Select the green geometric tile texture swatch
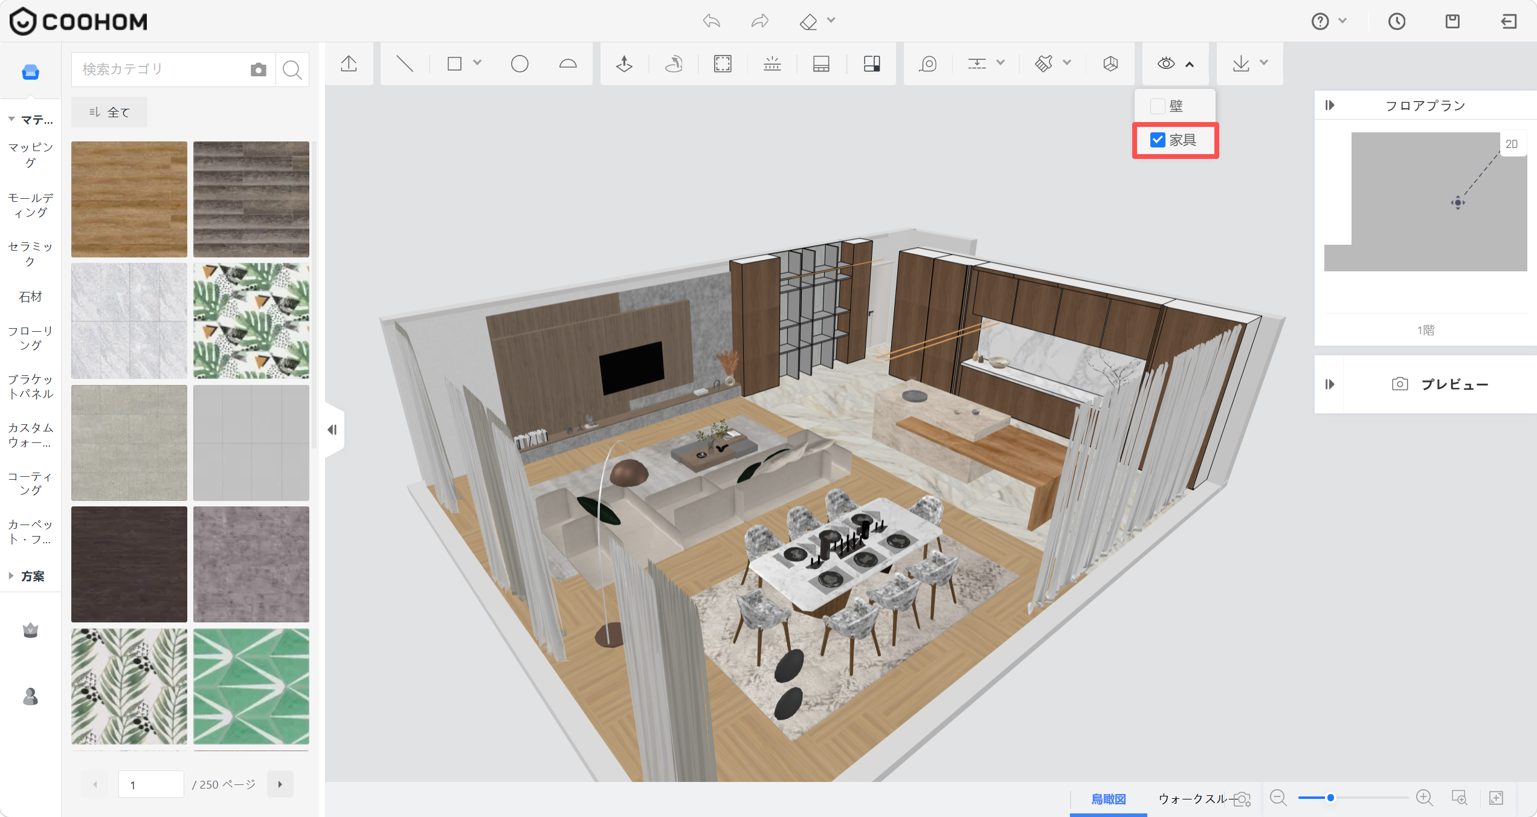 tap(251, 686)
